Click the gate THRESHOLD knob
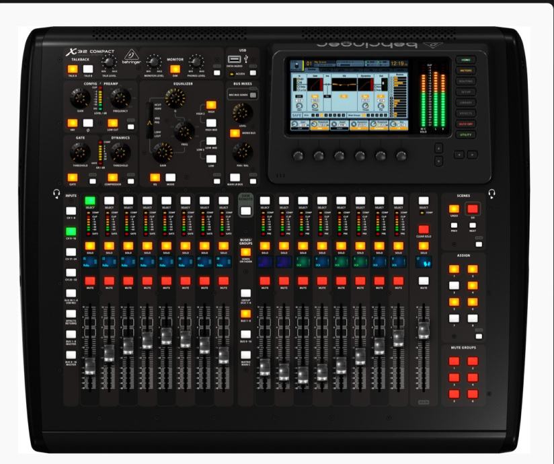Image resolution: width=554 pixels, height=464 pixels. click(x=80, y=153)
